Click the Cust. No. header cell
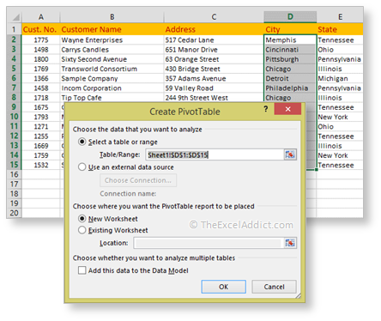This screenshot has width=381, height=321. point(41,29)
